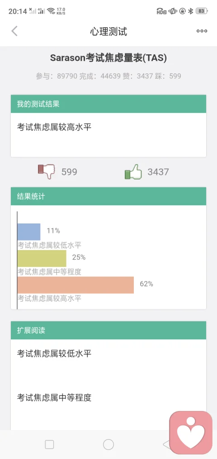The height and width of the screenshot is (459, 217).
Task: Select the orange 62% result bar
Action: click(x=75, y=285)
